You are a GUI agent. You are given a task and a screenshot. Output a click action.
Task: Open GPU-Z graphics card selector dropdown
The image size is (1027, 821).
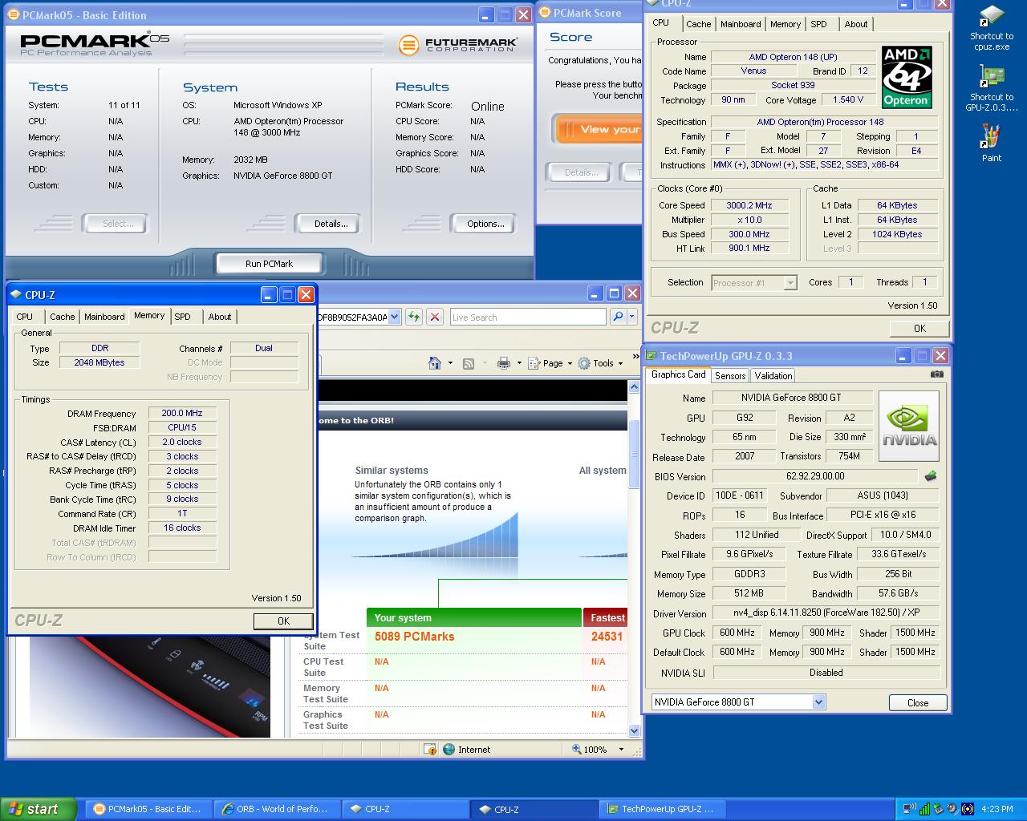click(818, 702)
